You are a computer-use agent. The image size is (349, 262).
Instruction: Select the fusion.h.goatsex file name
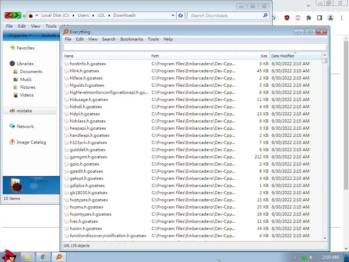coord(86,228)
